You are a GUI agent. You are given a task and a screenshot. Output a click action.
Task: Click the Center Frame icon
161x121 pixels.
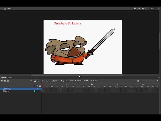[64, 81]
